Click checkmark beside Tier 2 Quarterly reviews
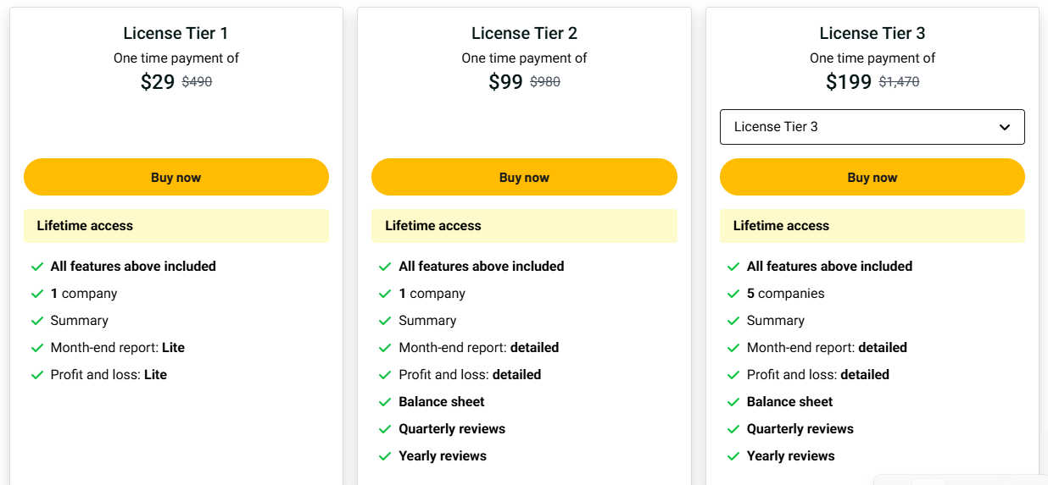 tap(385, 429)
